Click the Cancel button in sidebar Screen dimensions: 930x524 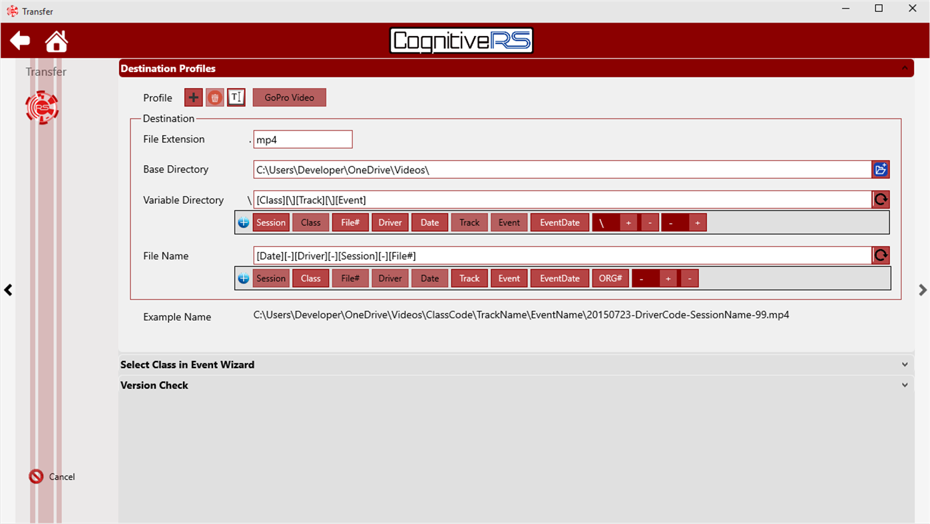pyautogui.click(x=51, y=476)
